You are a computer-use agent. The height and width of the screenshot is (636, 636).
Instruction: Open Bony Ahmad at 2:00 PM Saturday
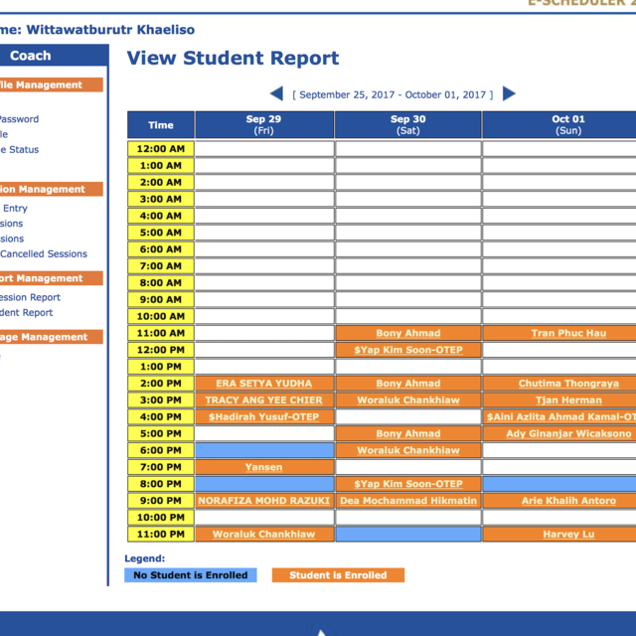coord(408,384)
